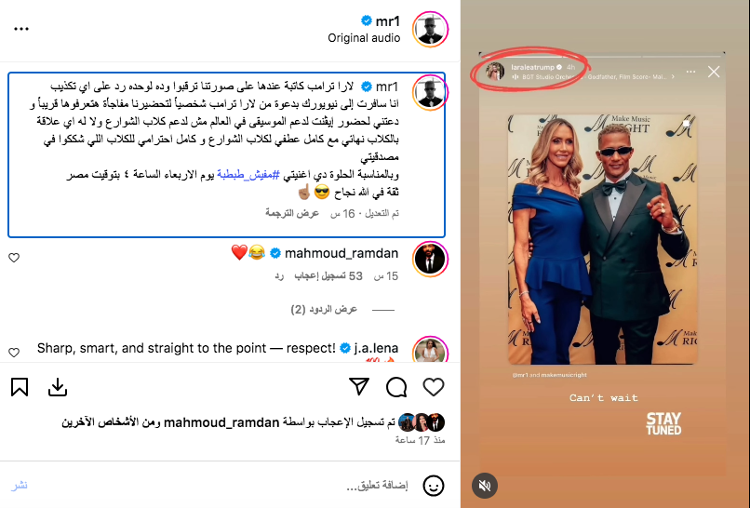Unmute the story audio
Viewport: 750px width, 508px height.
(485, 486)
